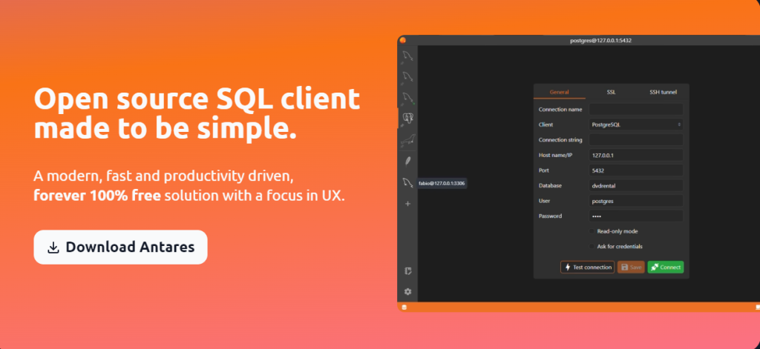Open the MariaDB sea lion connection icon
This screenshot has height=349, width=760.
(407, 140)
